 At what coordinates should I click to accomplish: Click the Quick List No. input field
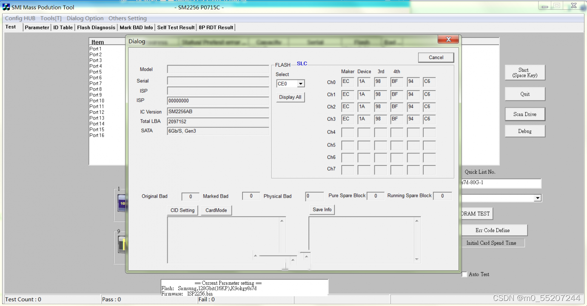click(x=501, y=183)
